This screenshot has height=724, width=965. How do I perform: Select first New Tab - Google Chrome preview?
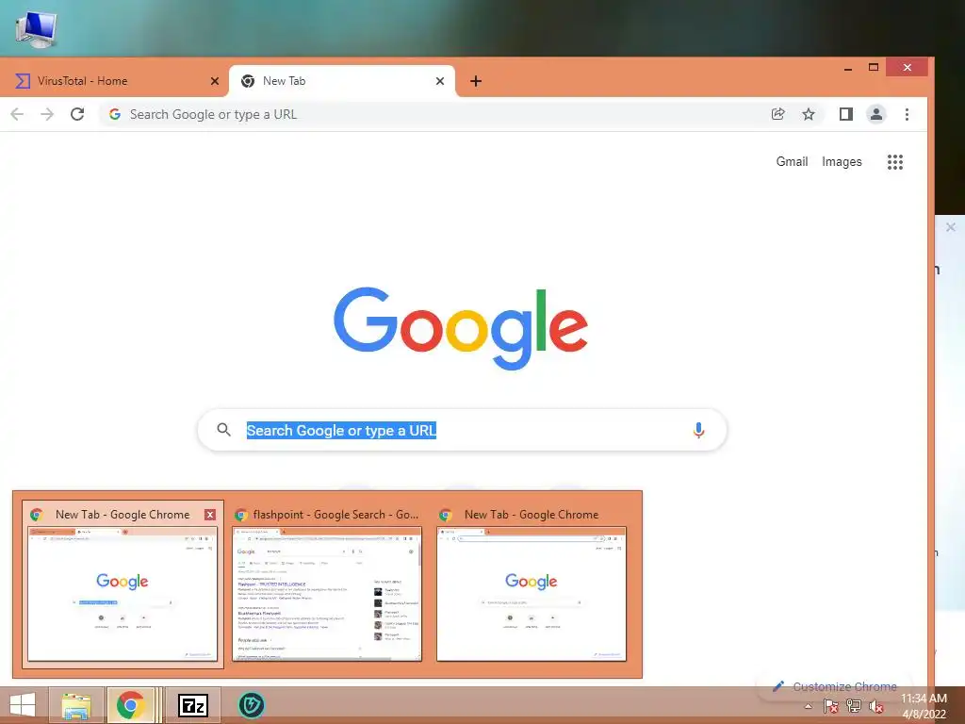[x=123, y=584]
